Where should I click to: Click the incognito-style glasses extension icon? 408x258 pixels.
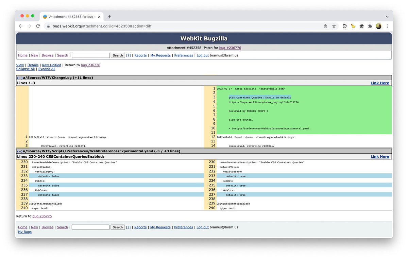pyautogui.click(x=362, y=26)
